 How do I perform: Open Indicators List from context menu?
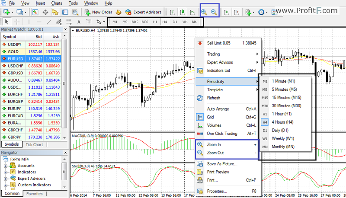[228, 70]
